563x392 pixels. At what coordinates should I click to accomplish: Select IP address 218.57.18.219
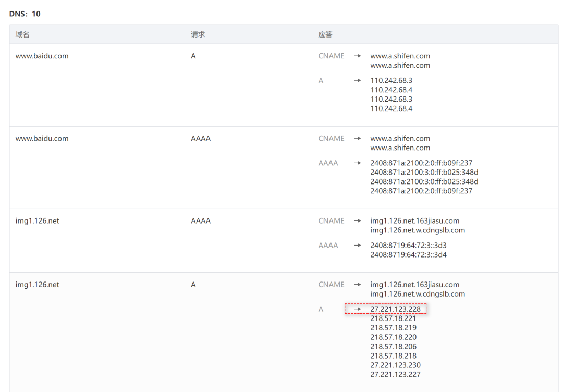[x=393, y=328]
